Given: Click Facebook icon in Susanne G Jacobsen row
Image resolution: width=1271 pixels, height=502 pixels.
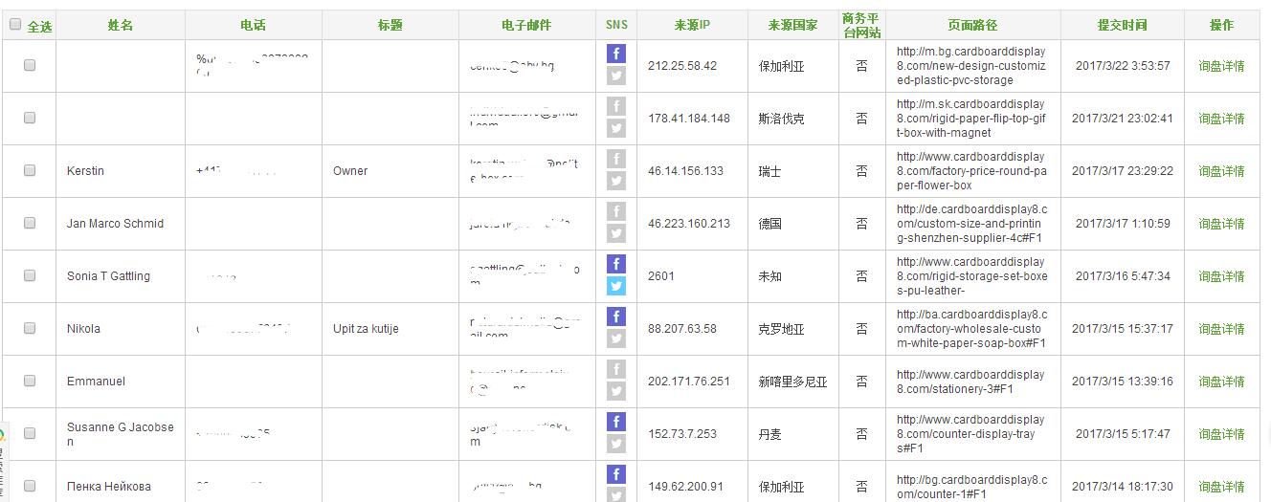Looking at the screenshot, I should 616,422.
